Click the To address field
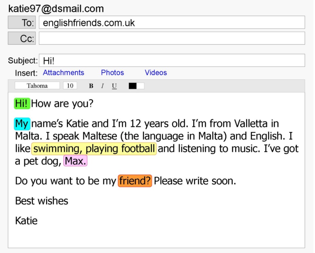The width and height of the screenshot is (315, 253). tap(172, 23)
